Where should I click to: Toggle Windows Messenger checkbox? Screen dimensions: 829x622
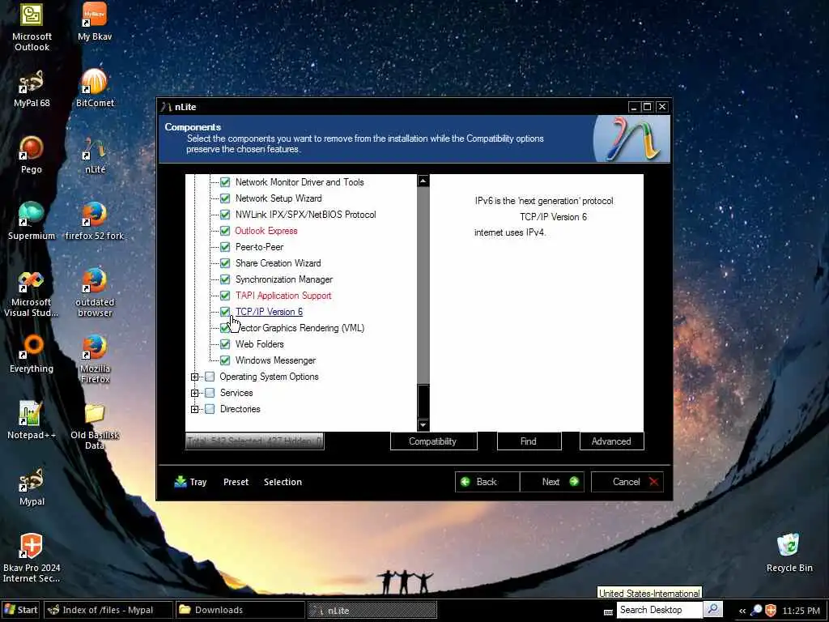click(225, 360)
